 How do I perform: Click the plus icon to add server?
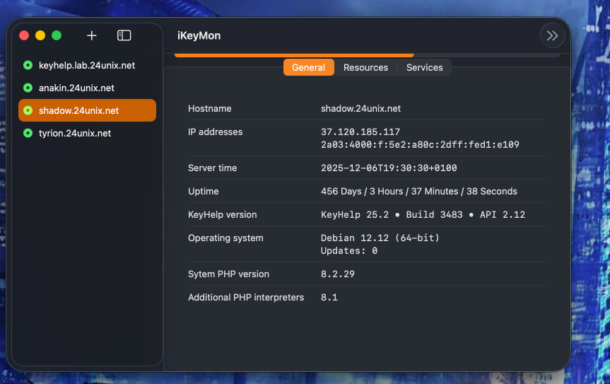click(91, 35)
